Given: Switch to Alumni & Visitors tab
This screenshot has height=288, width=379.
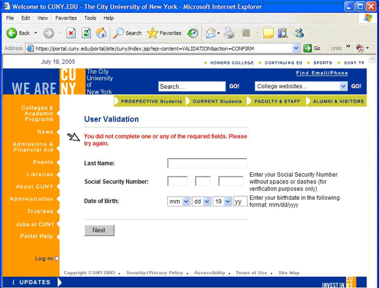Looking at the screenshot, I should pyautogui.click(x=337, y=101).
